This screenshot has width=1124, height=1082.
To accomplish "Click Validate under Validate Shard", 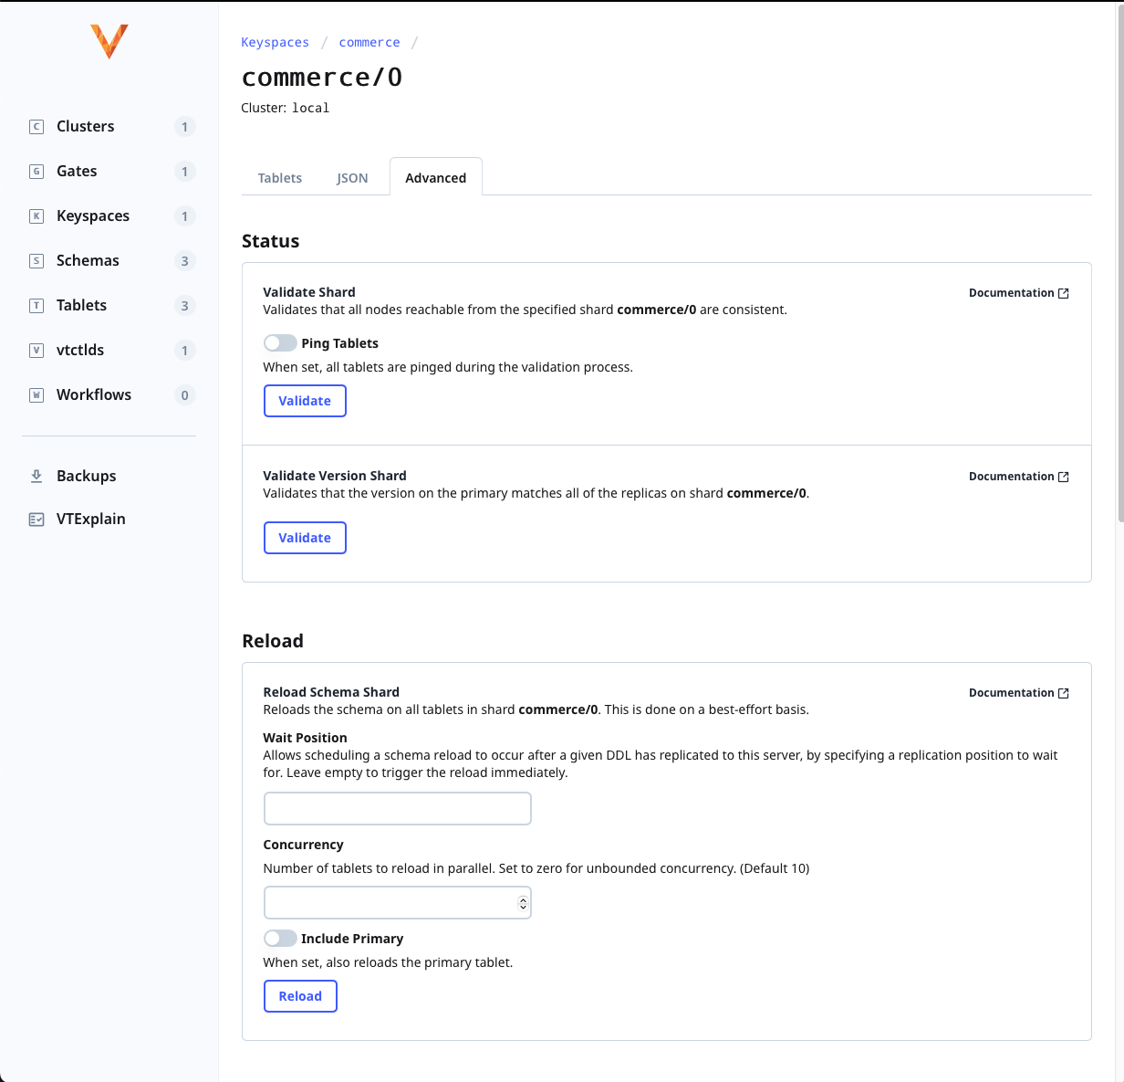I will pyautogui.click(x=305, y=400).
